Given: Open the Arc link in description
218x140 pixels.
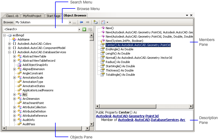Looking at the screenshot, I should [183, 120].
